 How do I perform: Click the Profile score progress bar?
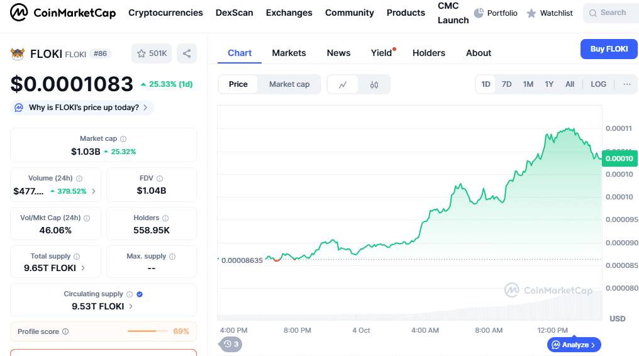[142, 331]
